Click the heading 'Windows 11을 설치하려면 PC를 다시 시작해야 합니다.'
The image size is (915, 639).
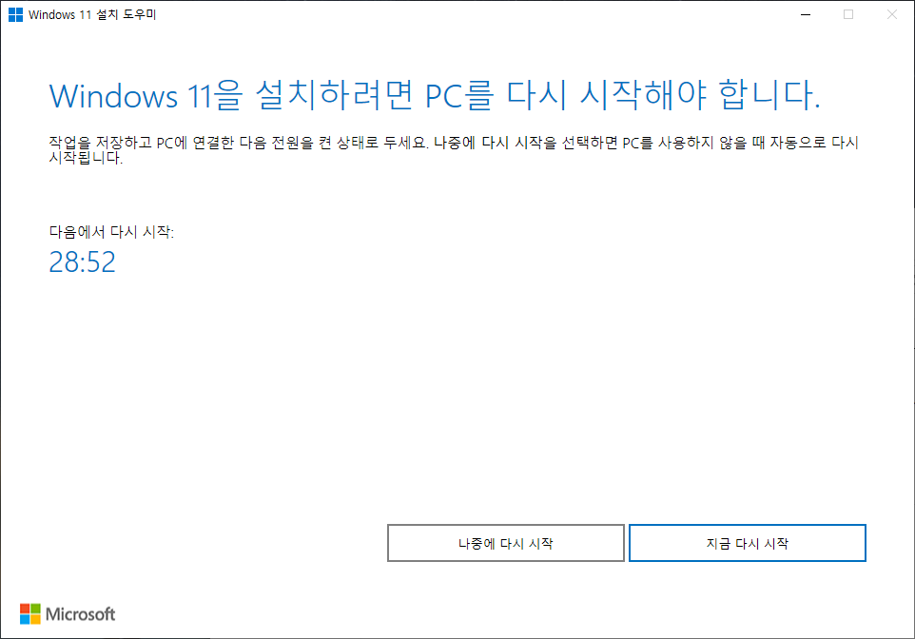[435, 96]
